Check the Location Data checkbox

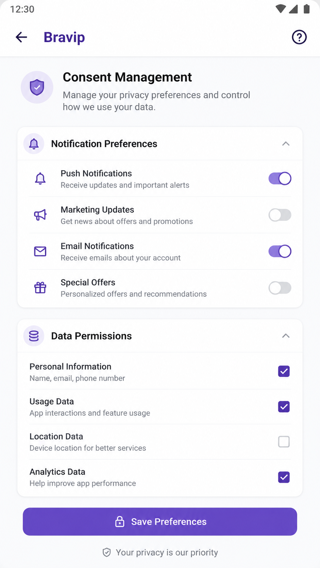284,442
